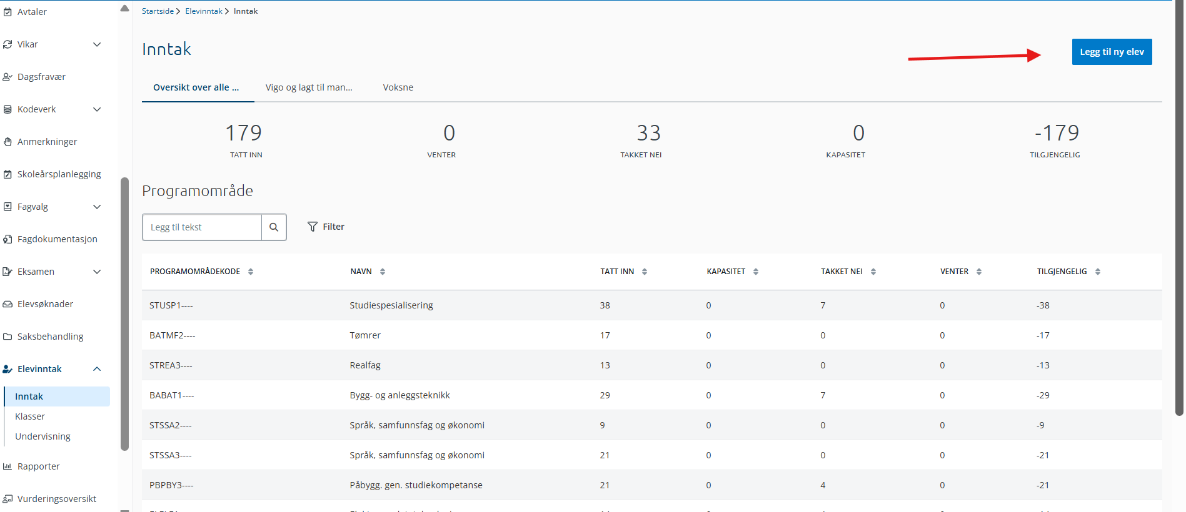Click Påbygg. gen. studiekompetanse cell
This screenshot has width=1186, height=512.
(x=416, y=485)
